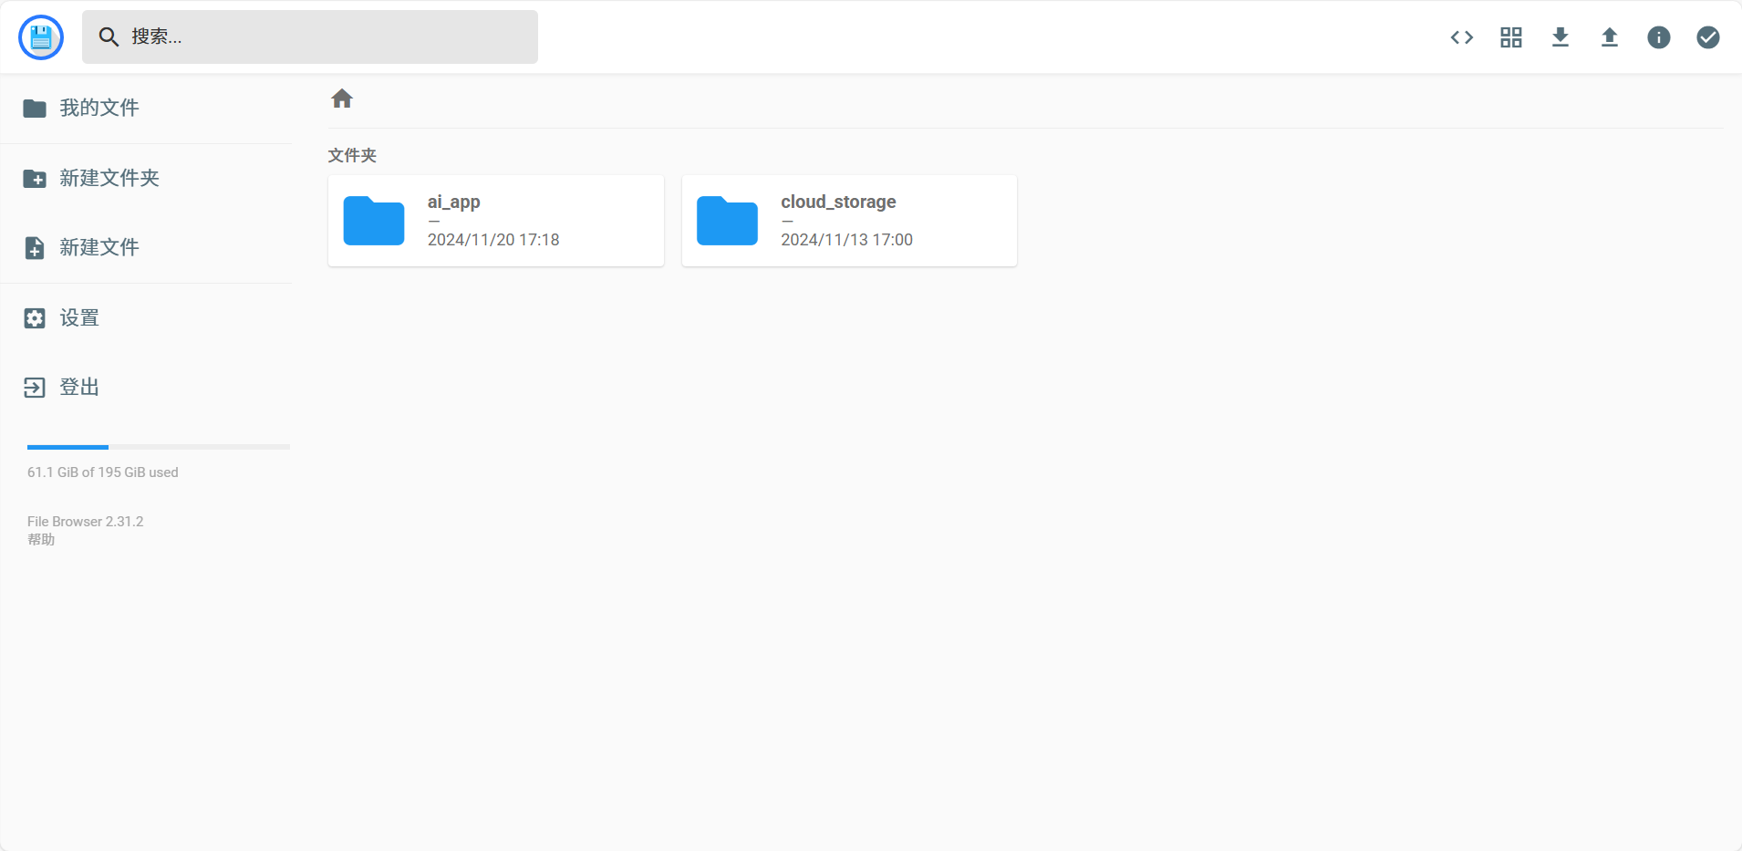Select the cloud_storage blue folder icon
Viewport: 1742px width, 851px height.
pos(727,221)
